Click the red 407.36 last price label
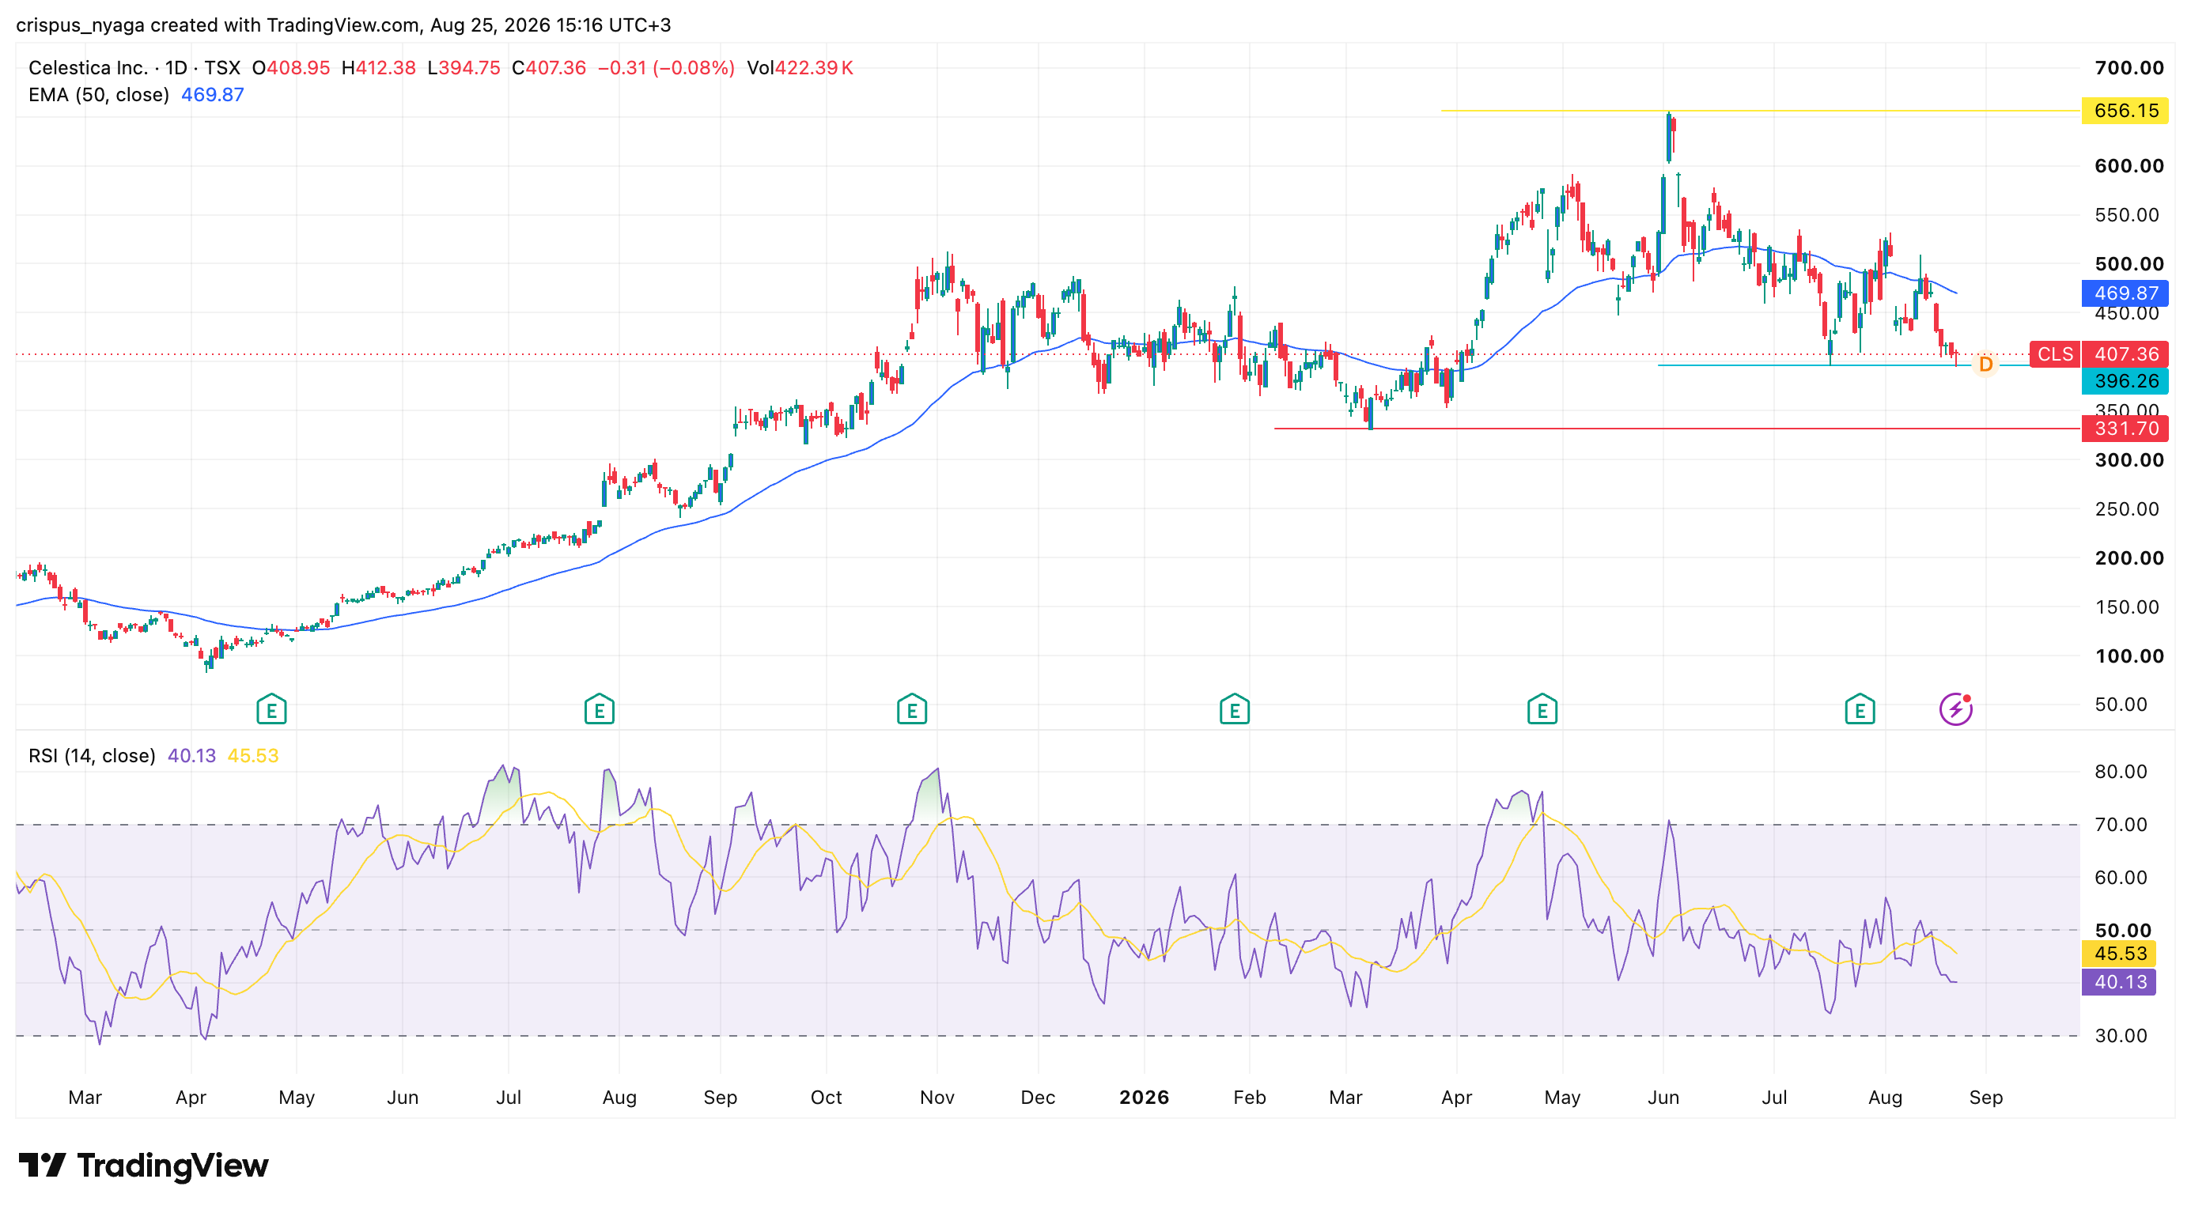The image size is (2191, 1213). click(x=2125, y=353)
